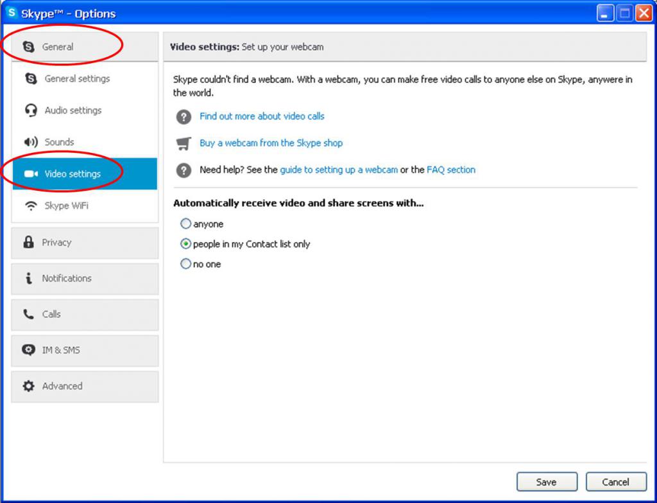Expand the Privacy section

coord(85,242)
